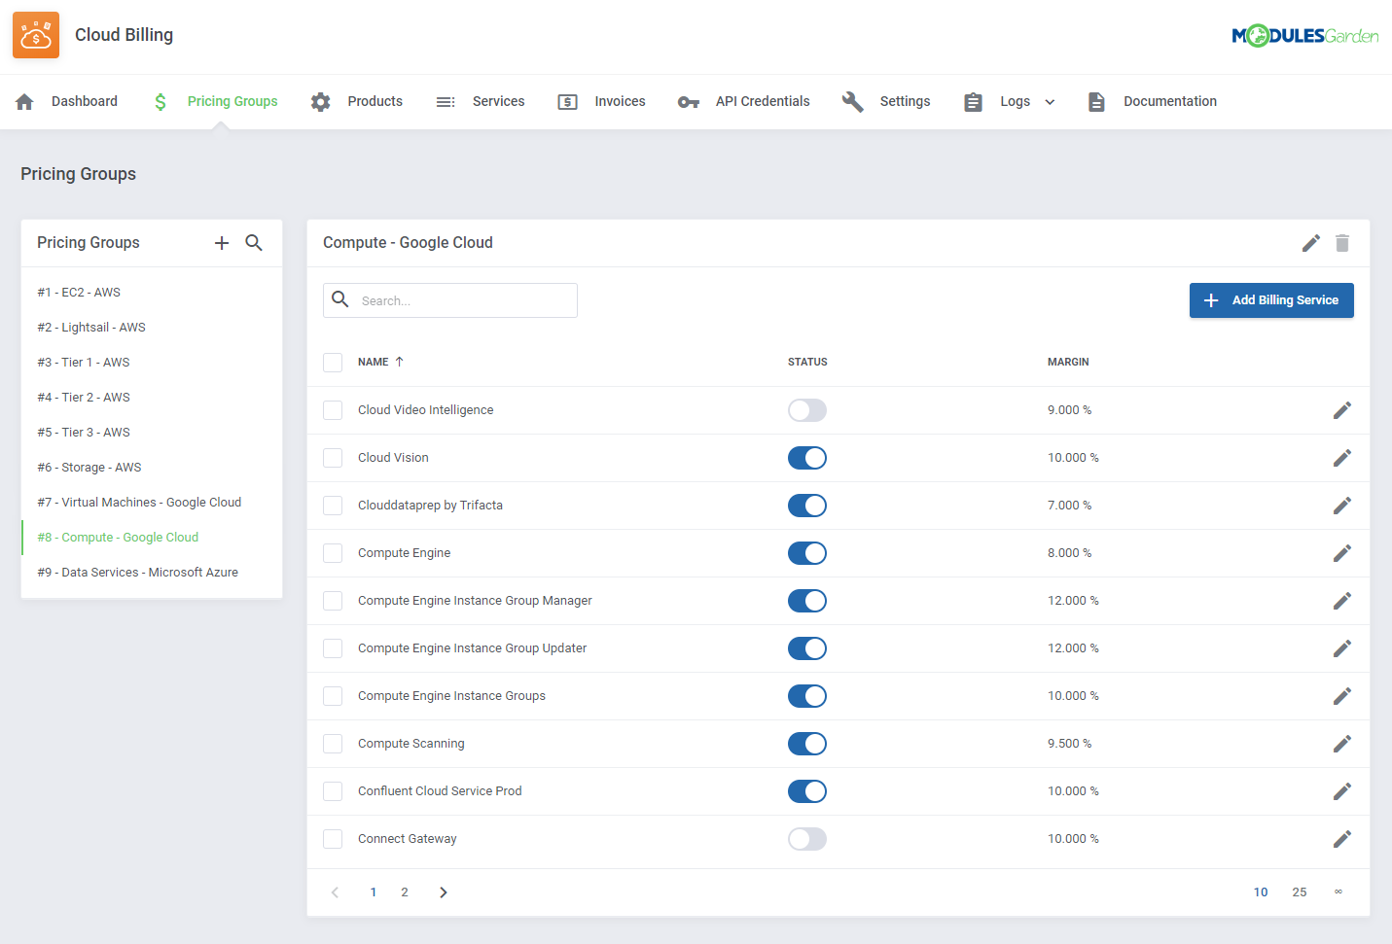Select #7 - Virtual Machines - Google Cloud
Viewport: 1392px width, 944px height.
click(139, 503)
